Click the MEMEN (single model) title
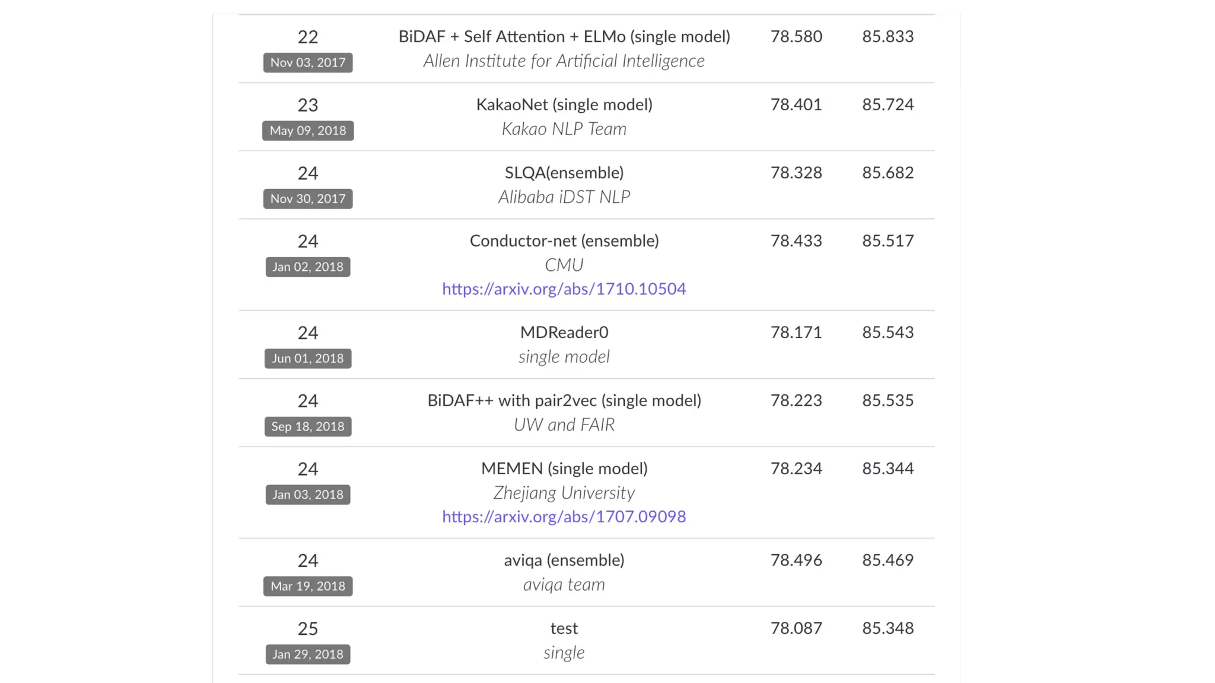Image resolution: width=1215 pixels, height=683 pixels. click(x=564, y=469)
